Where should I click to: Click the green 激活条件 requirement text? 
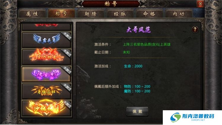(147, 45)
